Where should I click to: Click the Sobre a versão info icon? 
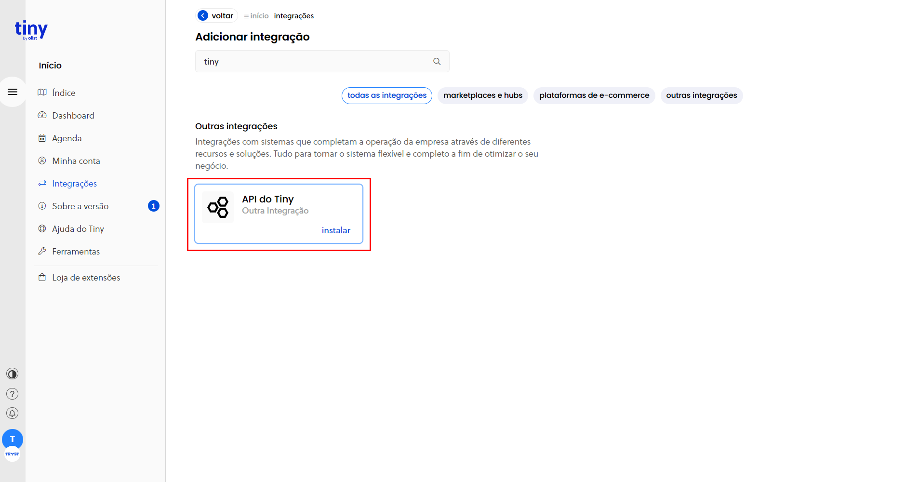[42, 206]
